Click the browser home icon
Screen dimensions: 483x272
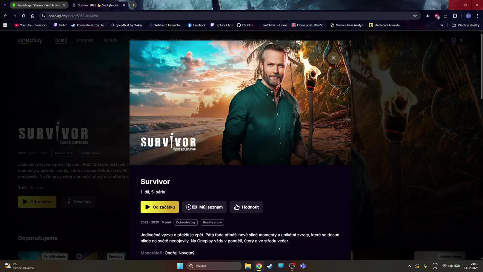[33, 16]
